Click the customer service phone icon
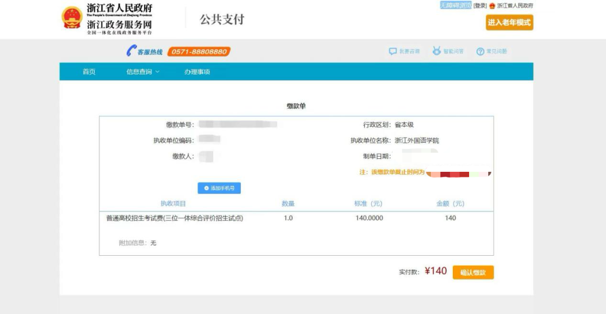Image resolution: width=606 pixels, height=314 pixels. point(131,51)
